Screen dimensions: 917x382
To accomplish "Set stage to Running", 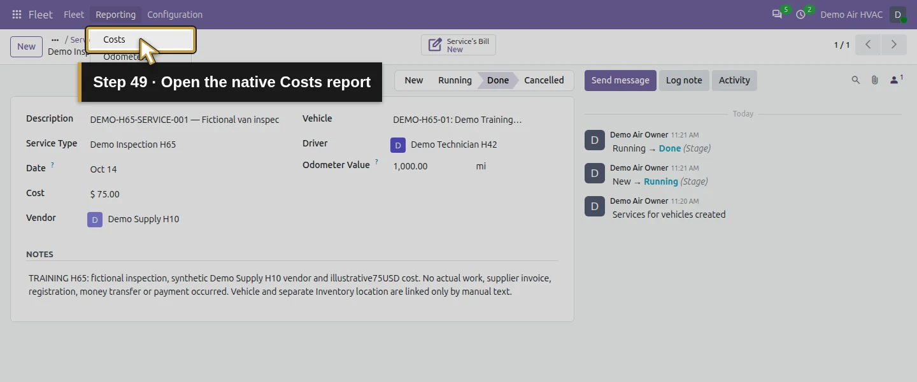I will (x=455, y=80).
